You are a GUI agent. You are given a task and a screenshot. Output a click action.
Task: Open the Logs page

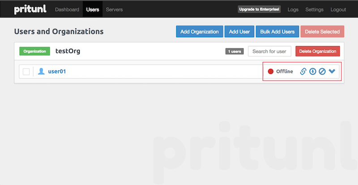click(293, 9)
